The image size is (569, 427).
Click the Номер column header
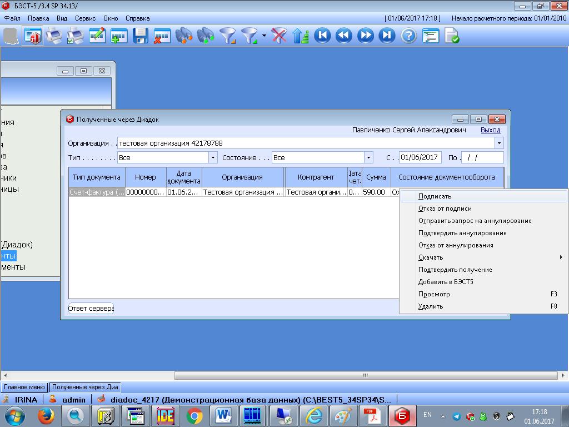click(146, 177)
